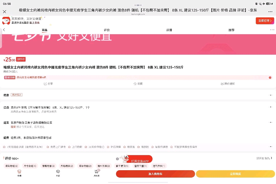Filter reviews by the 尺寸合适(4) tag
Viewport: 276px width, 184px height.
(30, 166)
